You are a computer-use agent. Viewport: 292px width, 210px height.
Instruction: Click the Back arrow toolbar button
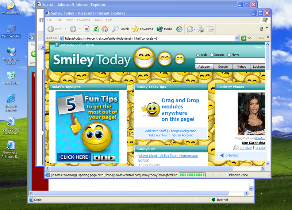[51, 29]
